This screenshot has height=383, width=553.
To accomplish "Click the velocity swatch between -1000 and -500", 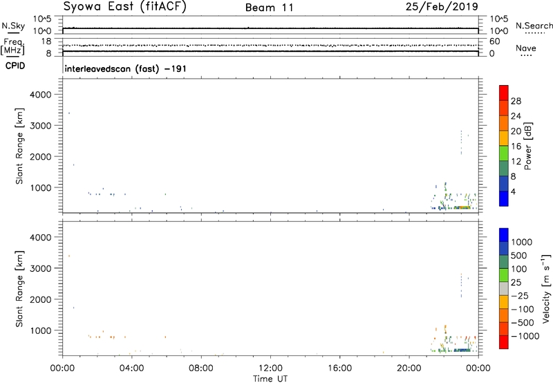I will click(504, 328).
